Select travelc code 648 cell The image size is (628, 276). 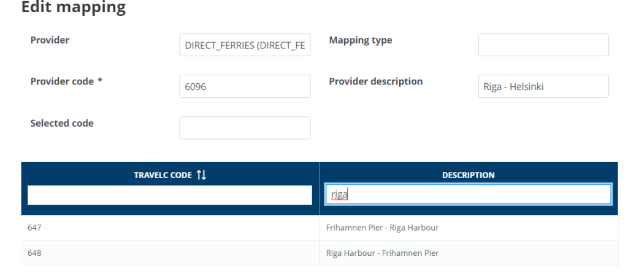point(34,253)
